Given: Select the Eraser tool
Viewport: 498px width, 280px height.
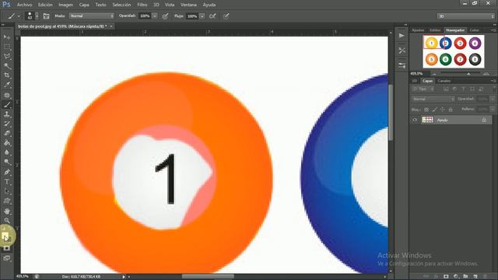Looking at the screenshot, I should pyautogui.click(x=7, y=133).
